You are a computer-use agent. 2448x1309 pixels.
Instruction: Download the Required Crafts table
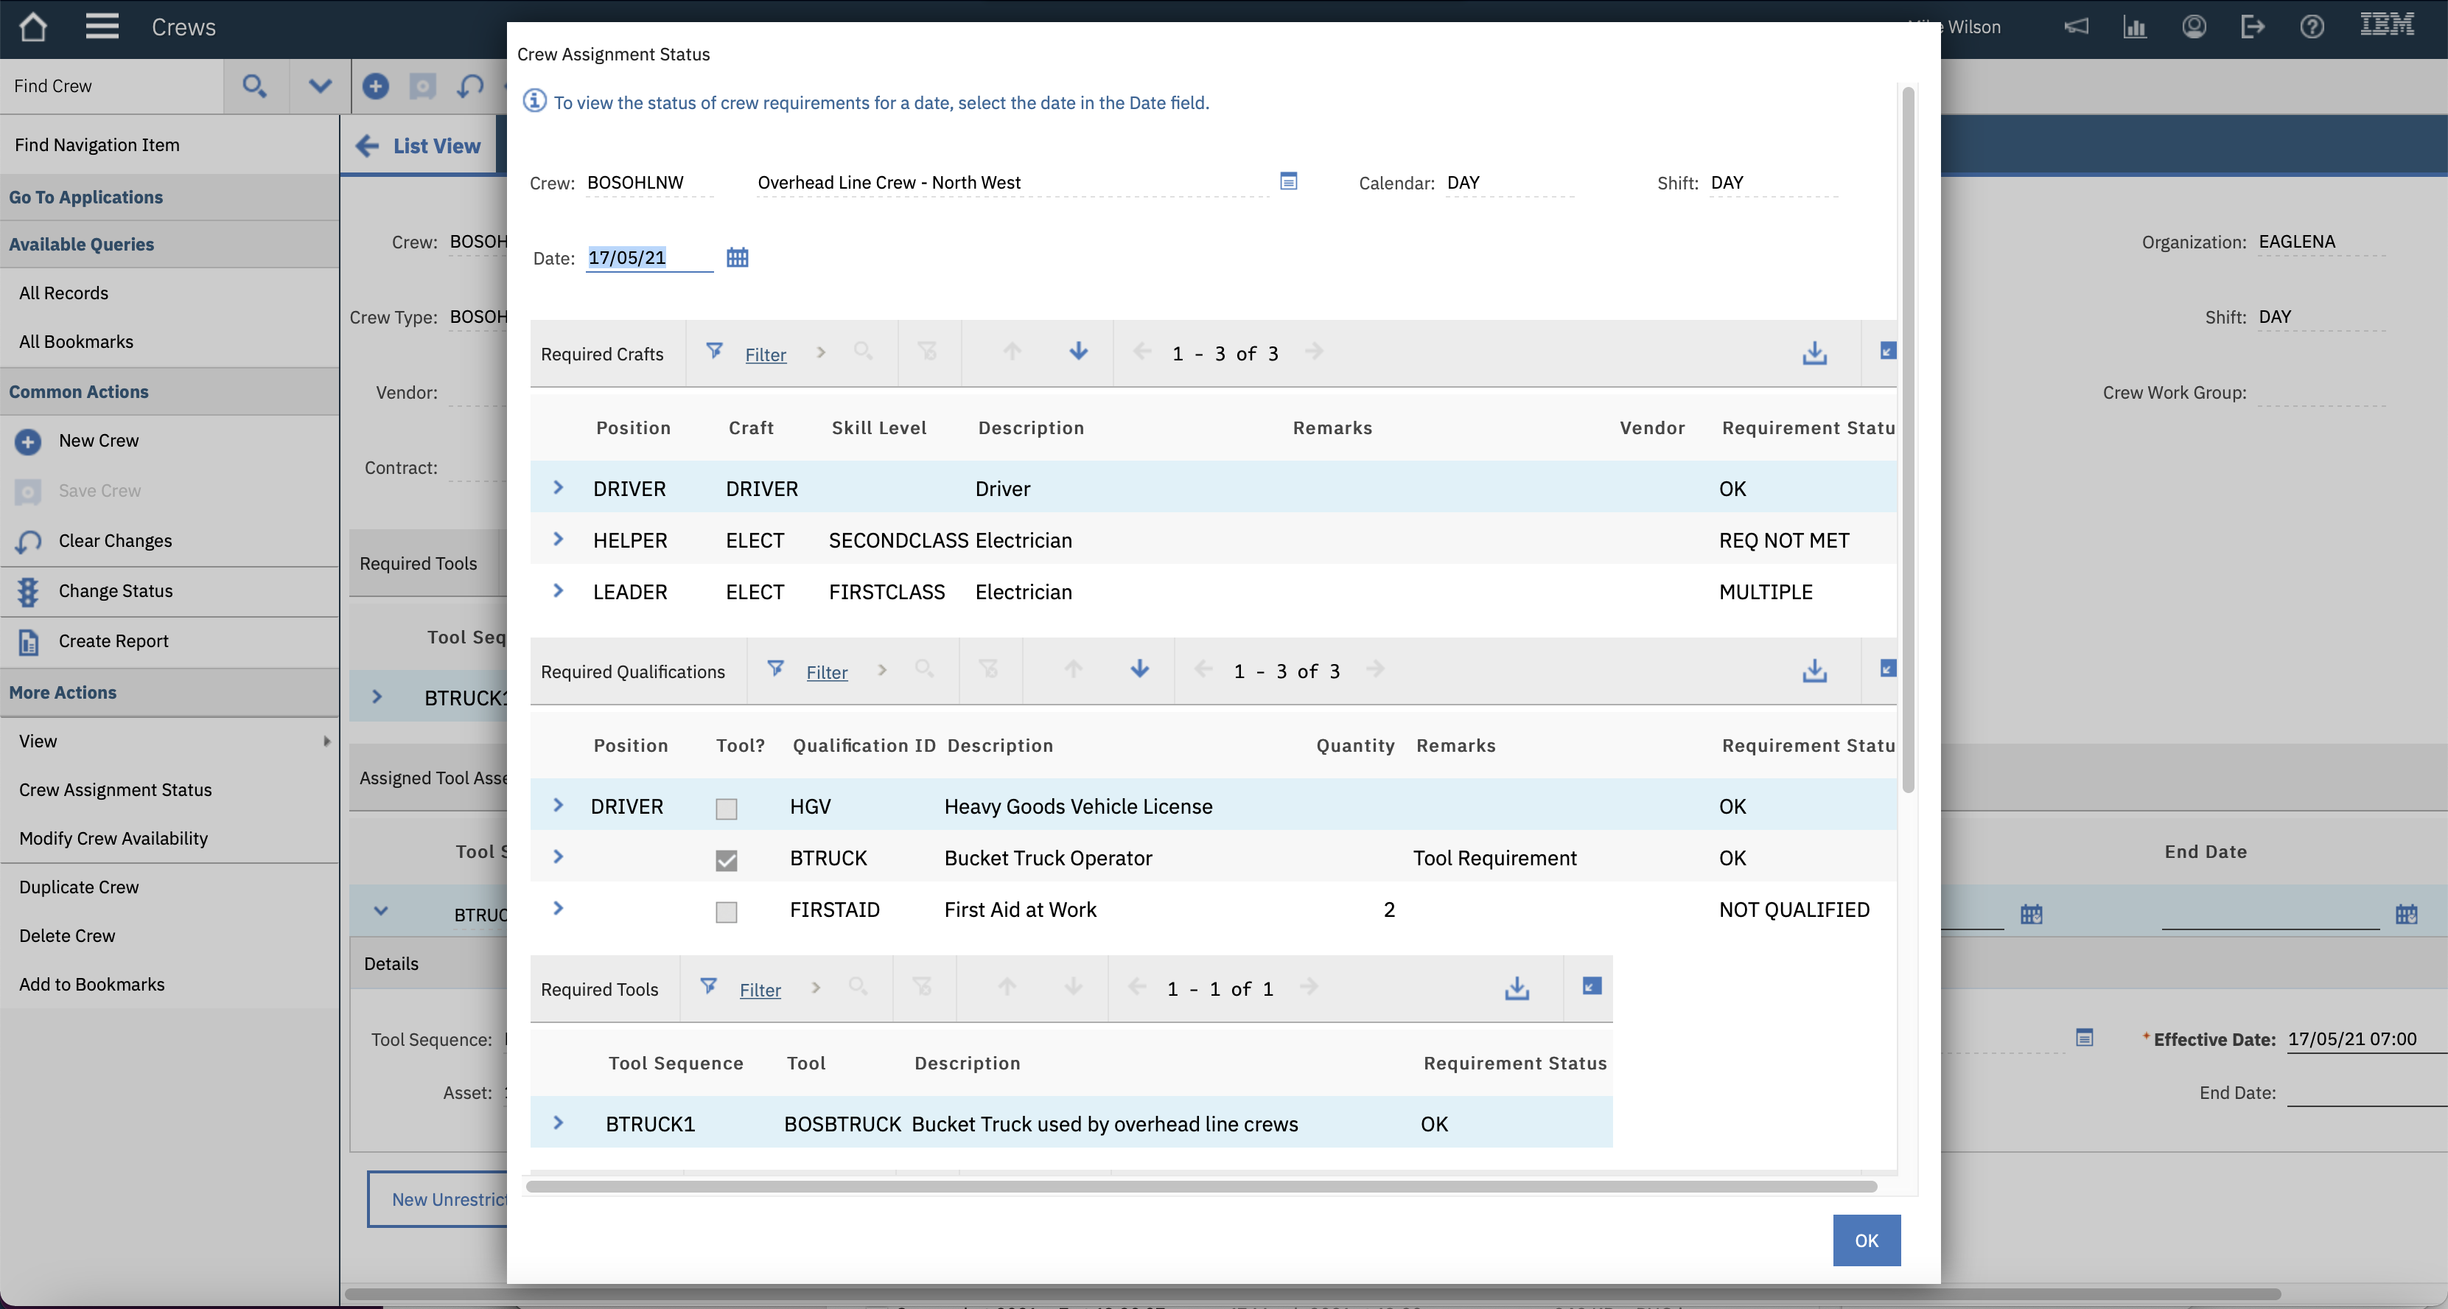[x=1814, y=354]
